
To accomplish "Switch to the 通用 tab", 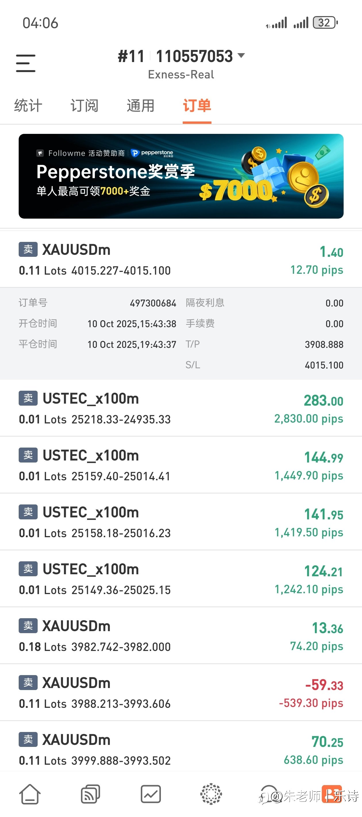I will tap(140, 106).
